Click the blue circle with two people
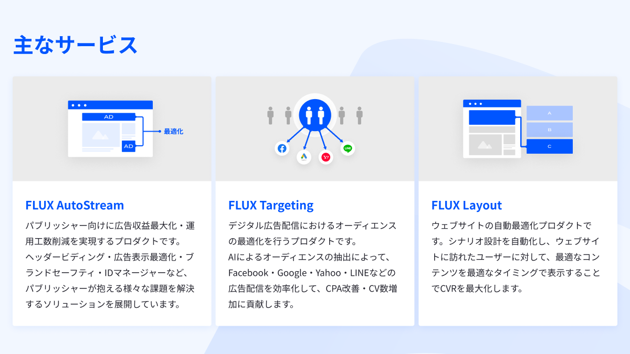Screen dimensions: 630x354 315,115
